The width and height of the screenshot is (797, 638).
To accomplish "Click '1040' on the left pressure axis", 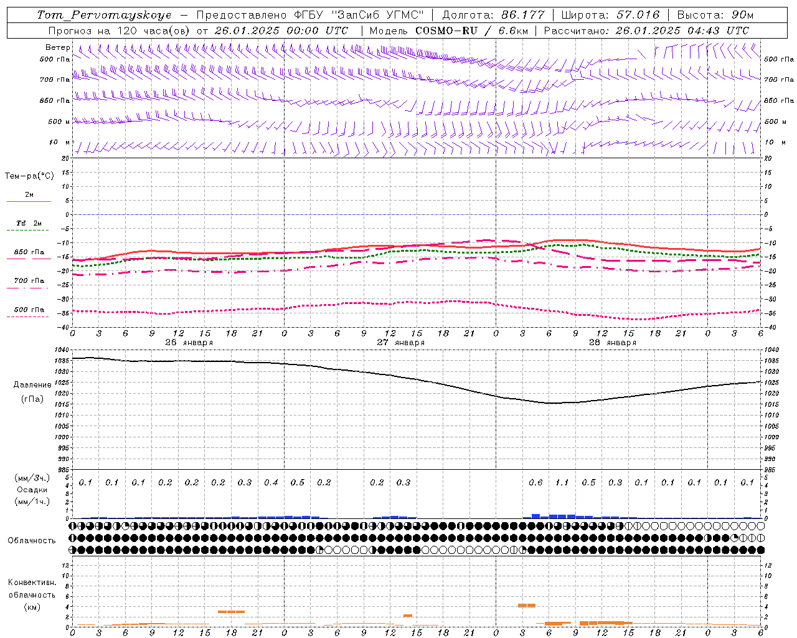I will point(63,350).
